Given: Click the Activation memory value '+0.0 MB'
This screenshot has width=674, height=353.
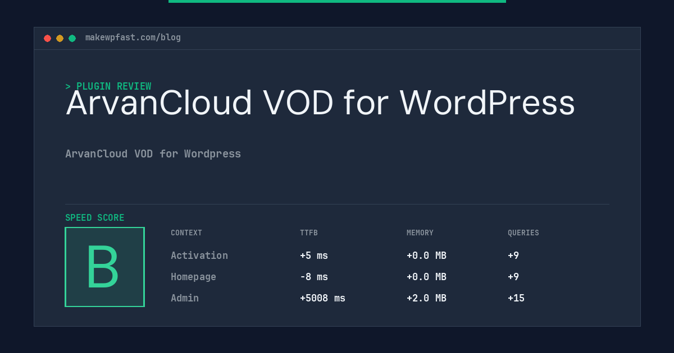Looking at the screenshot, I should [x=427, y=256].
